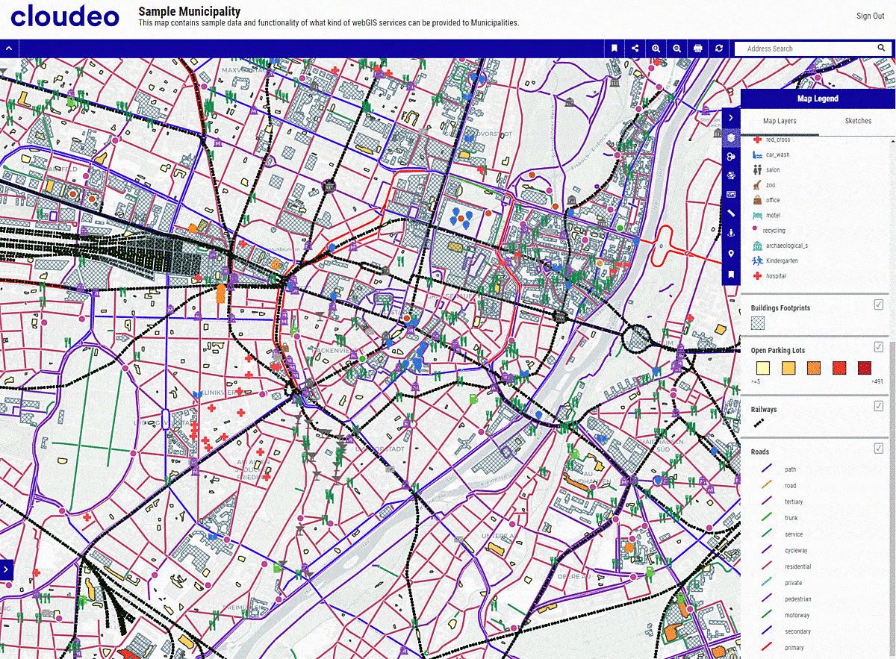Click the 'pedestrian' road type label
The width and height of the screenshot is (896, 659).
[798, 599]
